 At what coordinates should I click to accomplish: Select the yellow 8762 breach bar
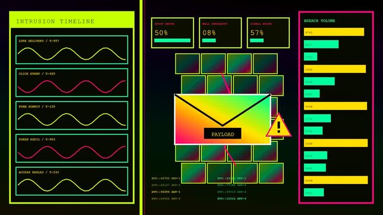[x=334, y=32]
